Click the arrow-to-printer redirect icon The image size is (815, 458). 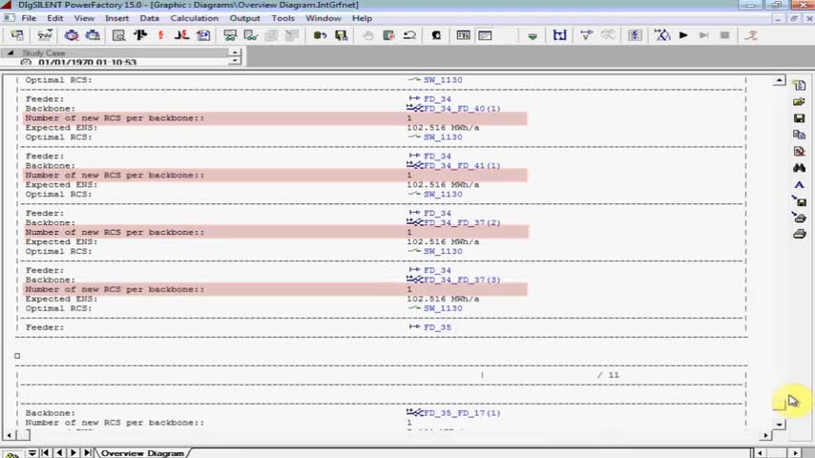[800, 218]
